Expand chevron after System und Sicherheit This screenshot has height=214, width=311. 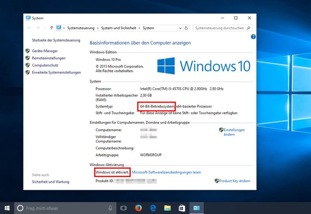tap(139, 28)
